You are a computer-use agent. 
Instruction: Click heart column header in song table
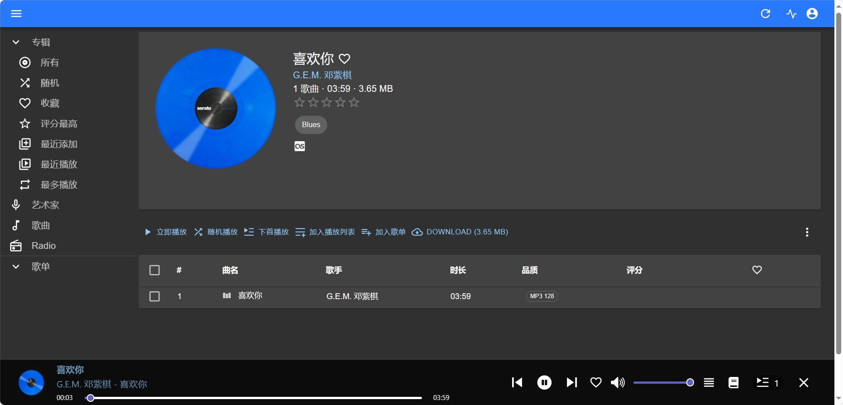(x=757, y=270)
